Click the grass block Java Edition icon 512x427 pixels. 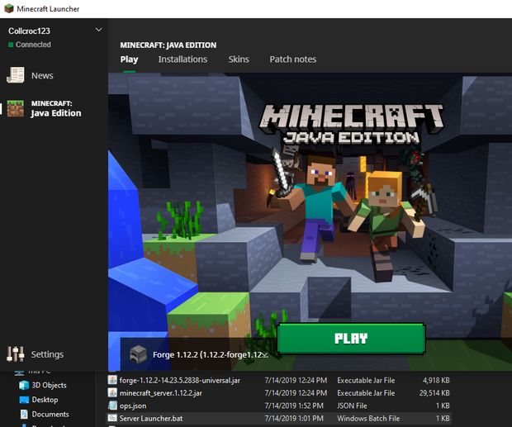pos(16,109)
